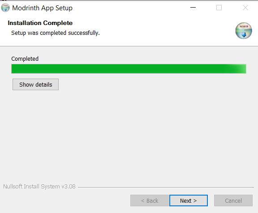Click the Completed status label
This screenshot has width=258, height=213.
point(25,59)
